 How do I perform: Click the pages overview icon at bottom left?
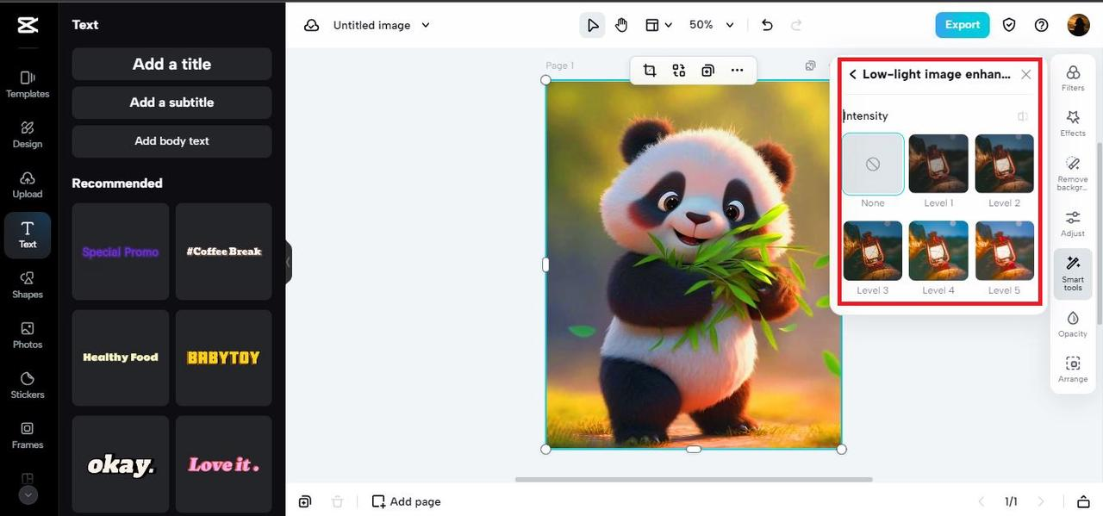click(x=305, y=501)
